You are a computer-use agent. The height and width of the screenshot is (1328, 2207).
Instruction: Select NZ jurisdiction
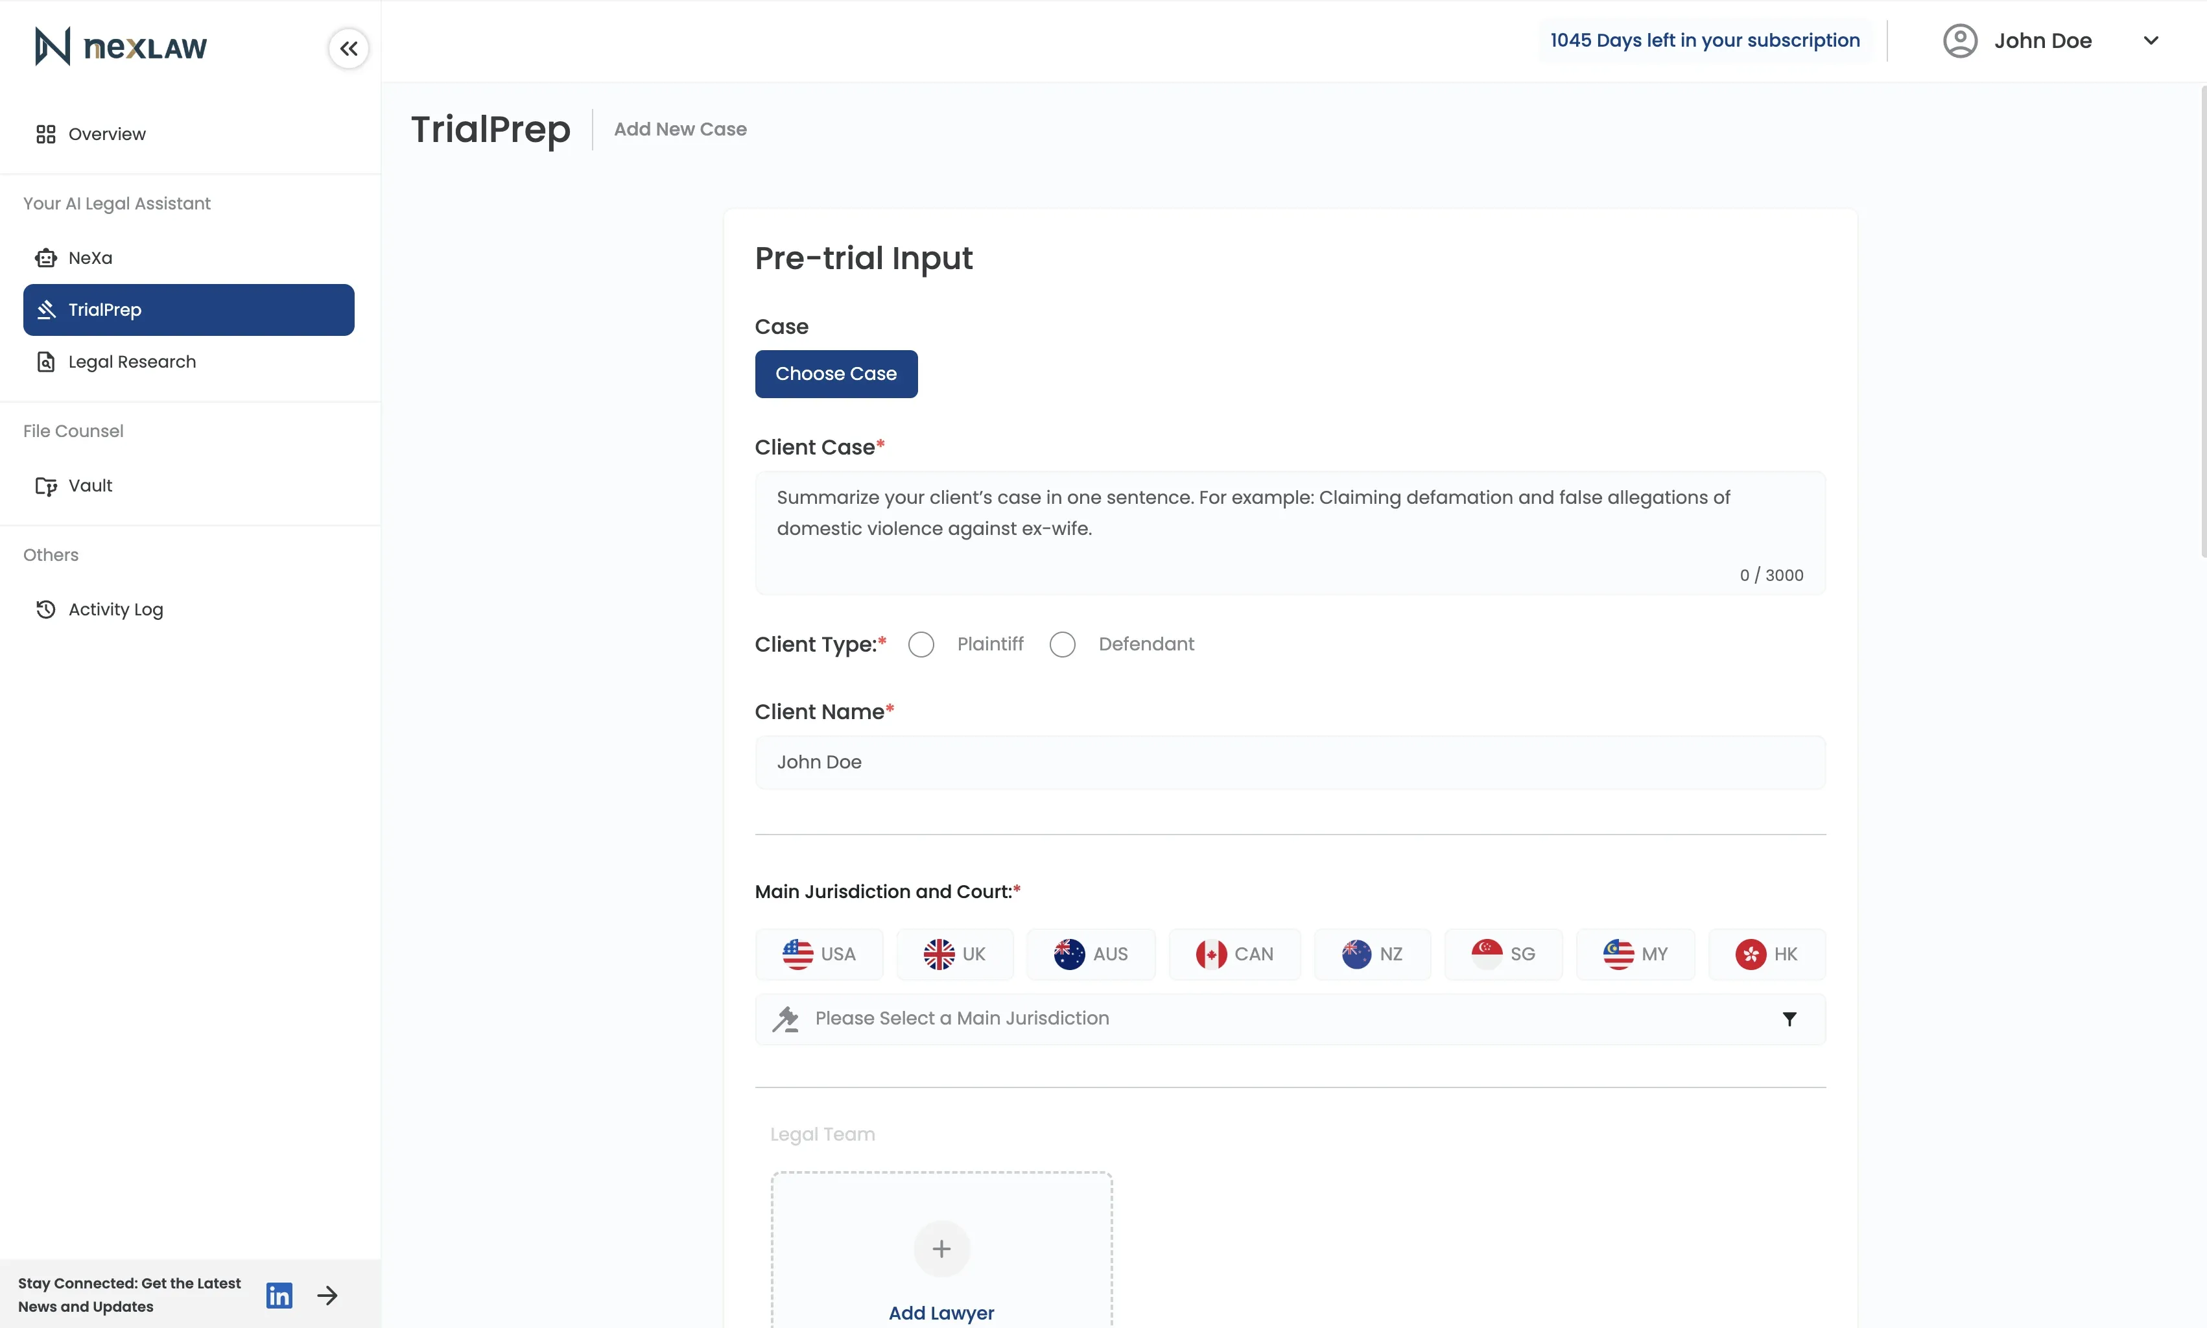pos(1373,954)
